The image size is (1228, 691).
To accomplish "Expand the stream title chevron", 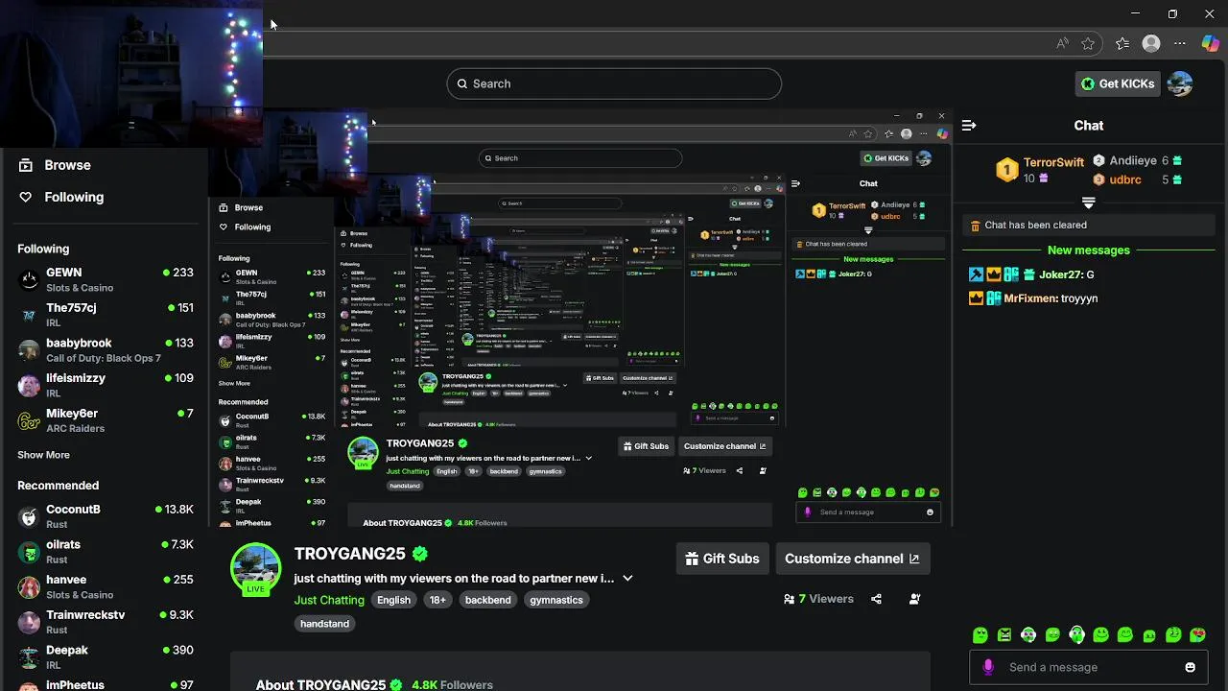I will click(627, 579).
